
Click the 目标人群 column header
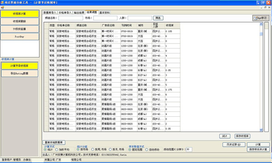[x=158, y=25]
